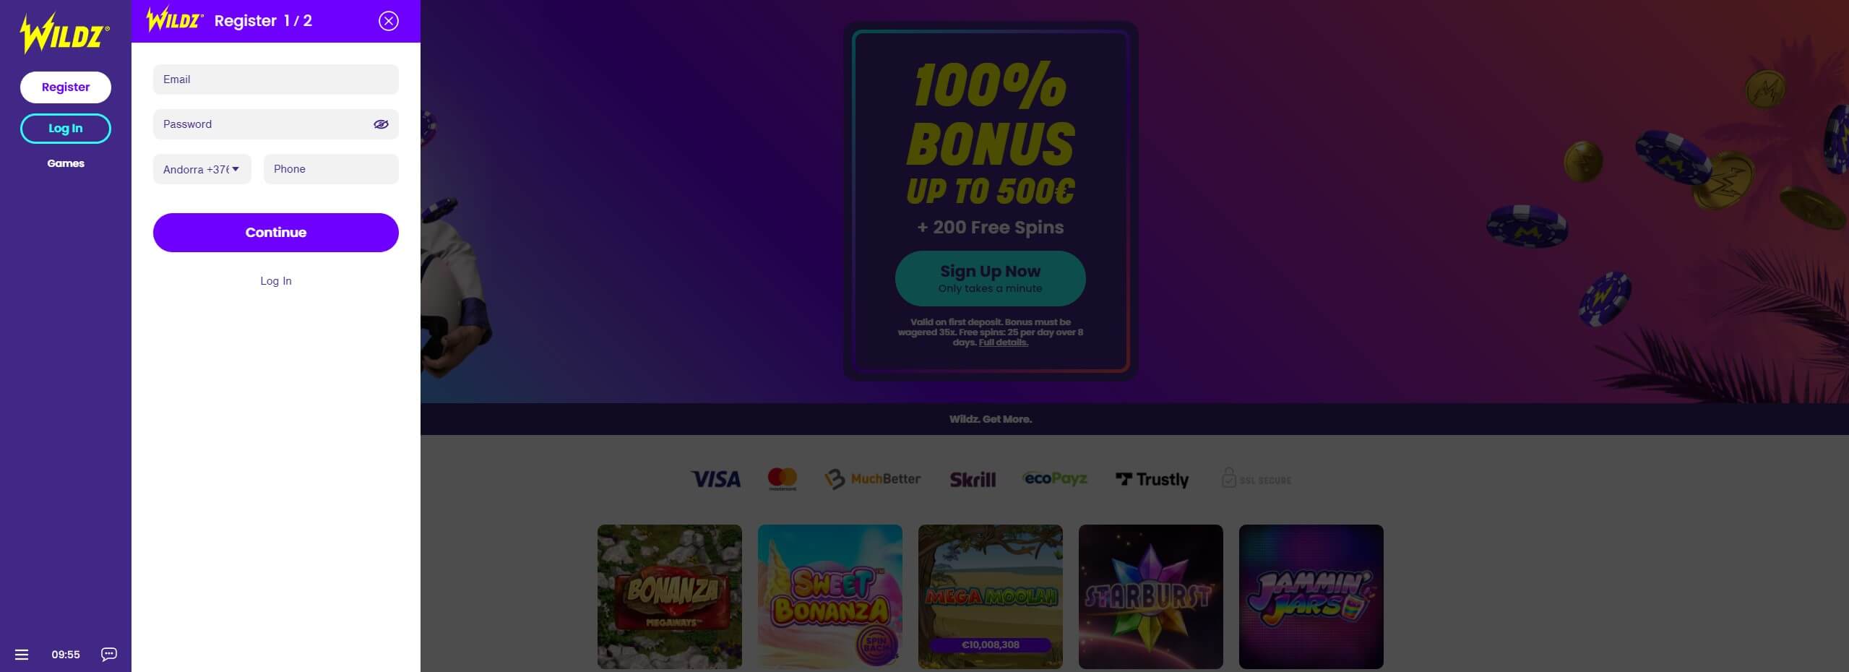Open the Mega Moolah game thumbnail
Screen dimensions: 1849x672
tap(991, 597)
